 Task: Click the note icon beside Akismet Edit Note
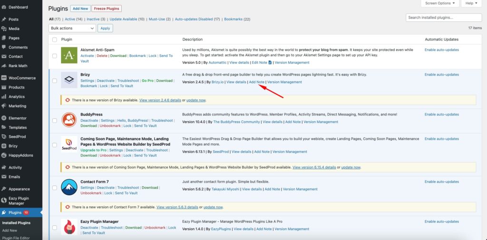point(270,62)
